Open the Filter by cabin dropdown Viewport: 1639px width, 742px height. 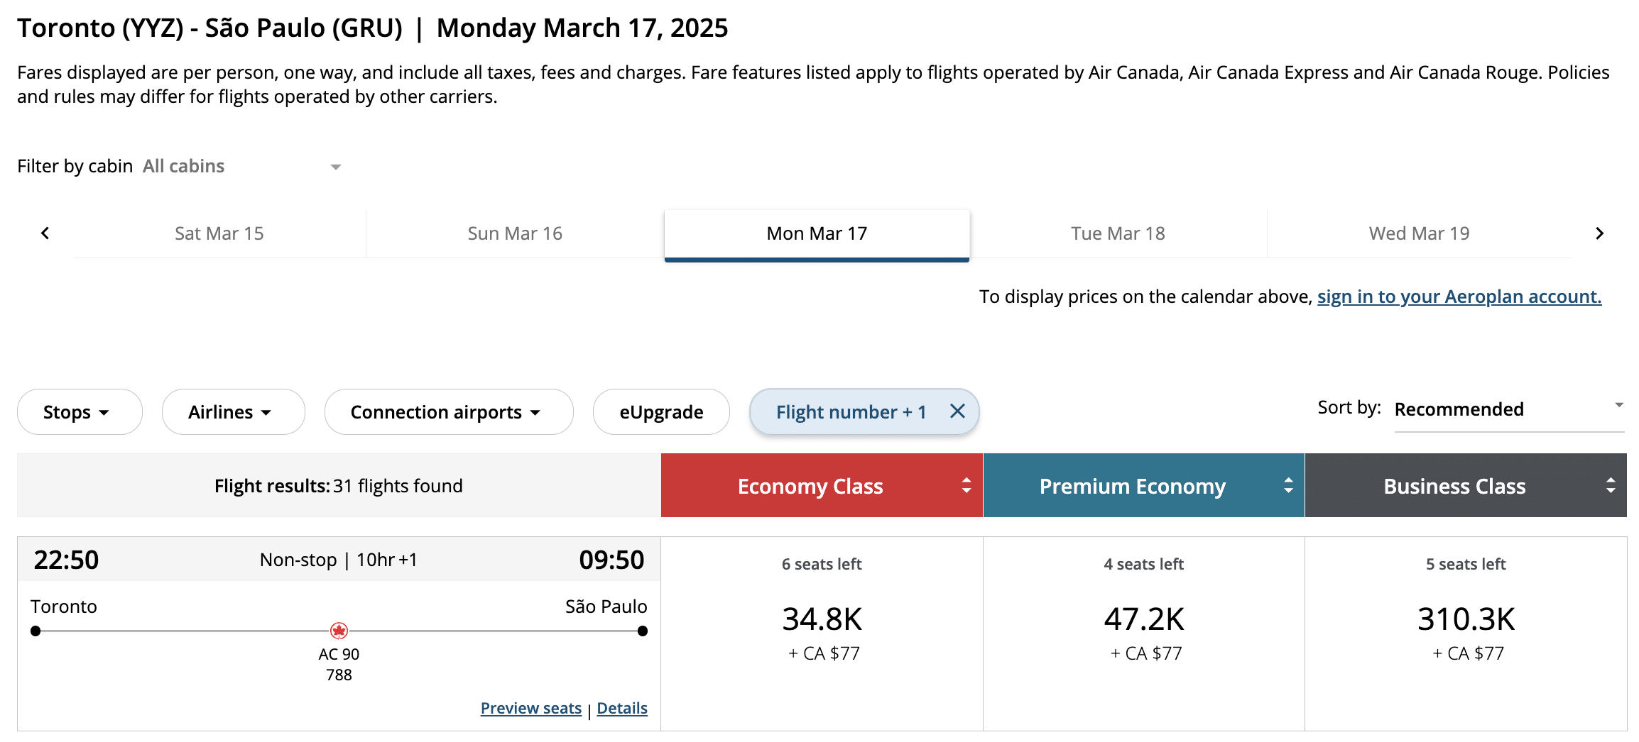pyautogui.click(x=241, y=167)
